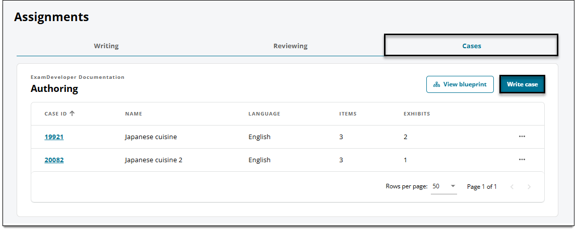
Task: Sort by Language column header
Action: coord(264,113)
